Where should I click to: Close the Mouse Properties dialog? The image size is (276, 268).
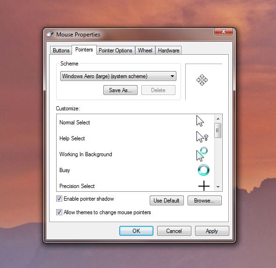(x=223, y=32)
